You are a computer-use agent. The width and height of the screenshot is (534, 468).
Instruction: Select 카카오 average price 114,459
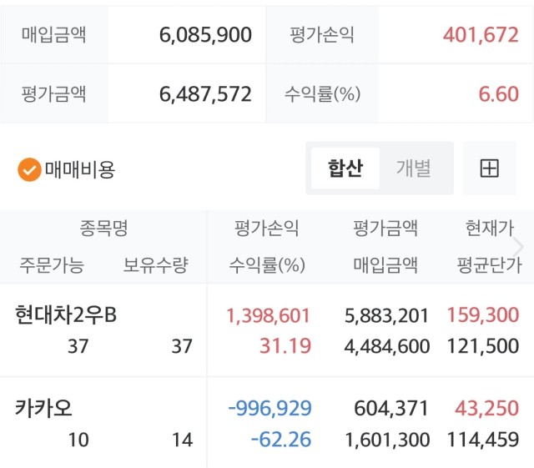[x=483, y=440]
